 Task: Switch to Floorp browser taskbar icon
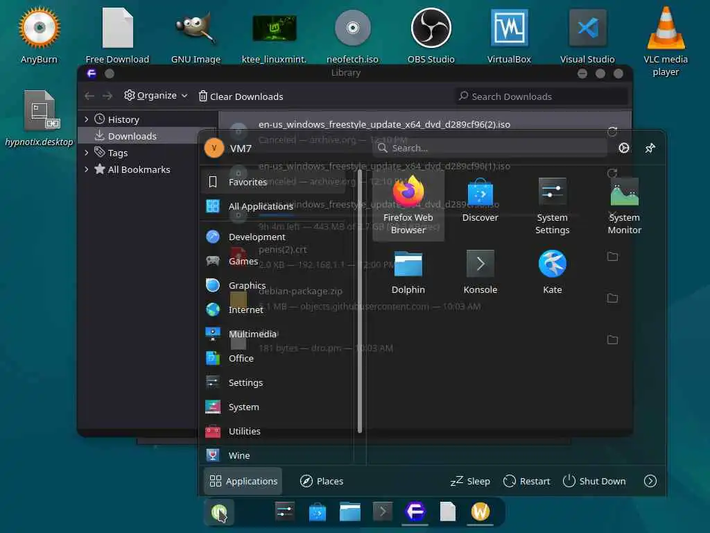[x=415, y=511]
